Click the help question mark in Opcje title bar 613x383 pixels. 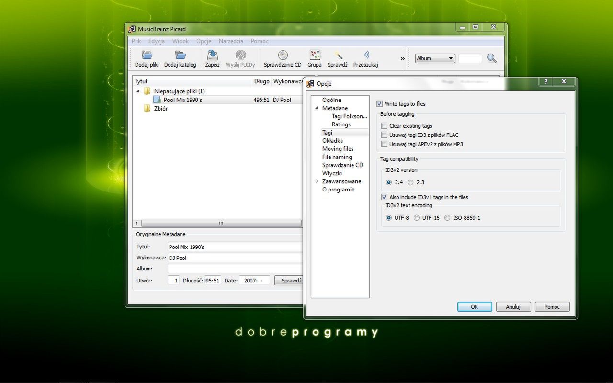click(546, 81)
